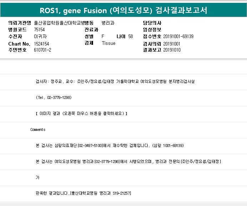247x206 pixels.
Task: Click the Comments section heading
Action: (38, 130)
